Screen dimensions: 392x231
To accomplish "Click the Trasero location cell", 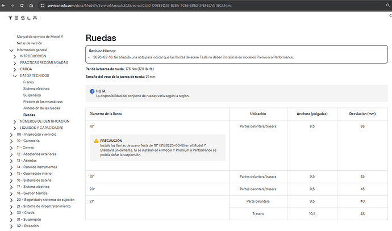I will 258,214.
